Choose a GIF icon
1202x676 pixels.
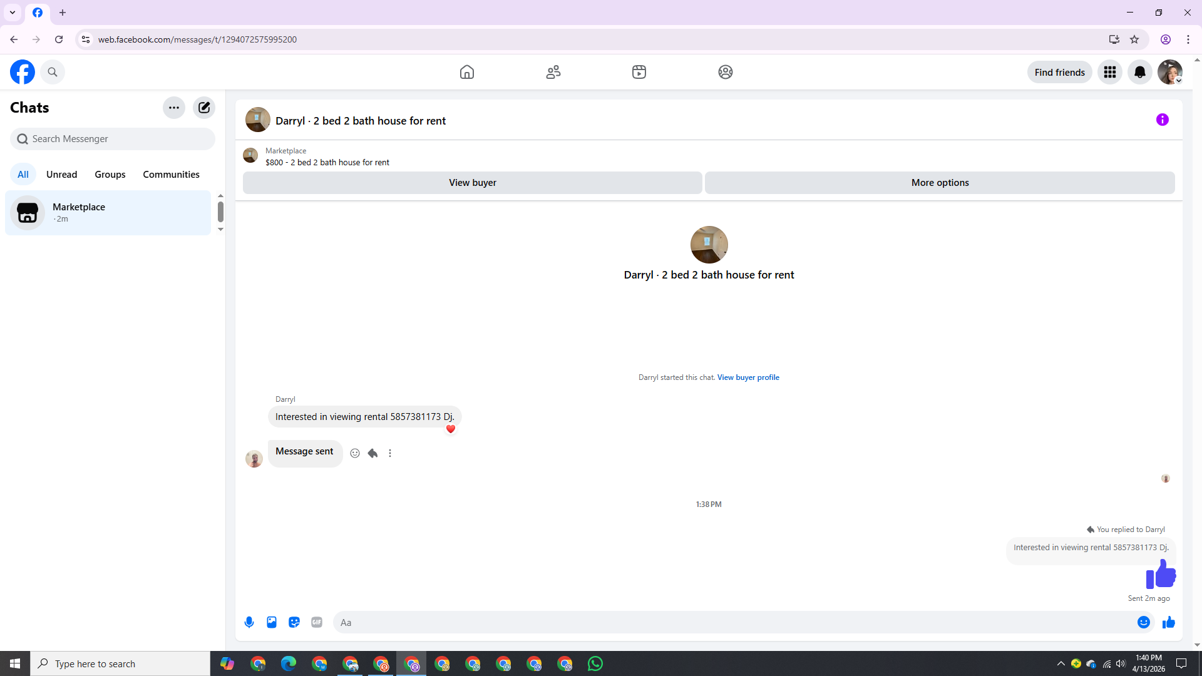[317, 622]
